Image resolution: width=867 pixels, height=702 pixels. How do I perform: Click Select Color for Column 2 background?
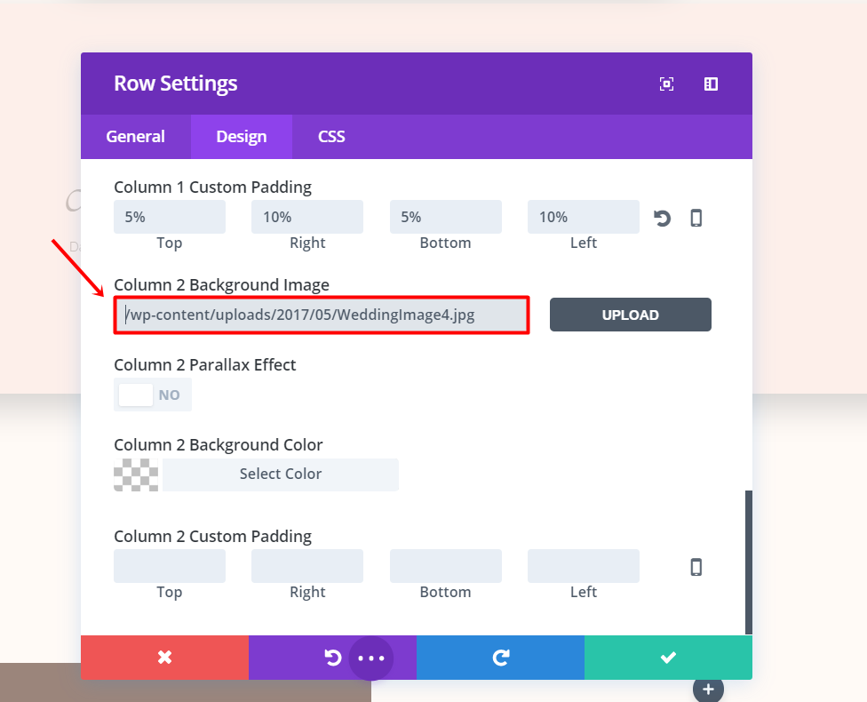(x=280, y=475)
